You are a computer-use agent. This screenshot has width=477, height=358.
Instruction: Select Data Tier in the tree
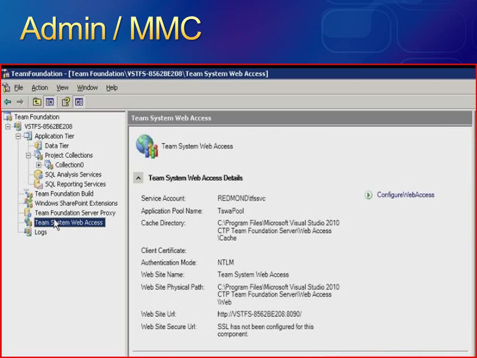57,146
